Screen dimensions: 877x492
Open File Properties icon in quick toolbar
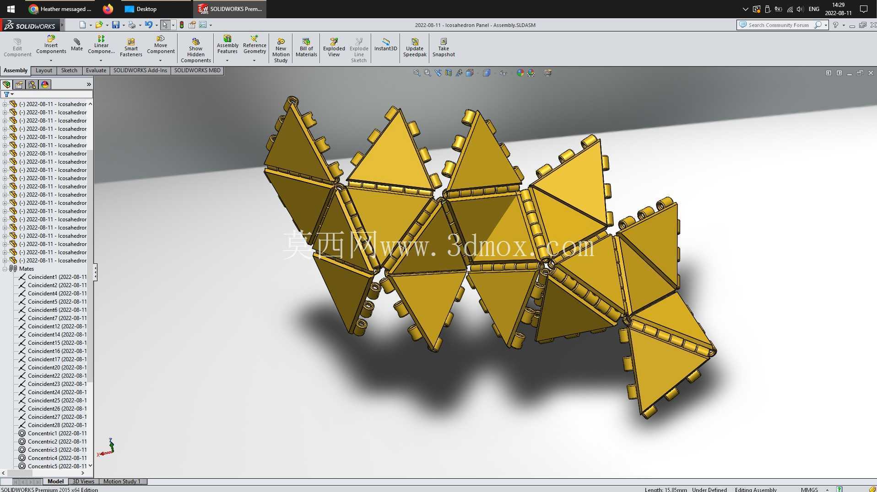click(192, 25)
